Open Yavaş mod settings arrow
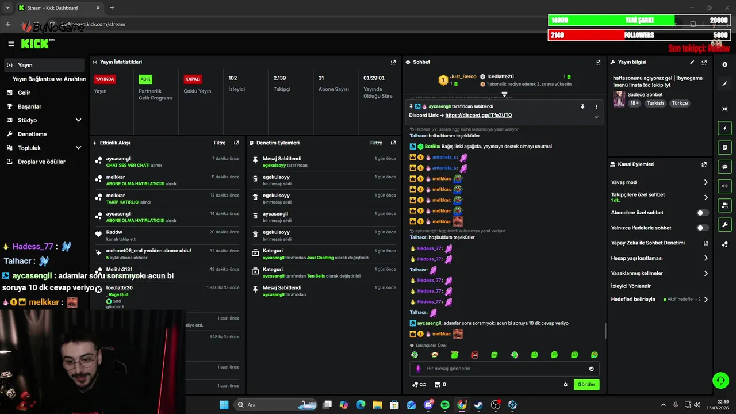This screenshot has width=736, height=414. coord(706,182)
